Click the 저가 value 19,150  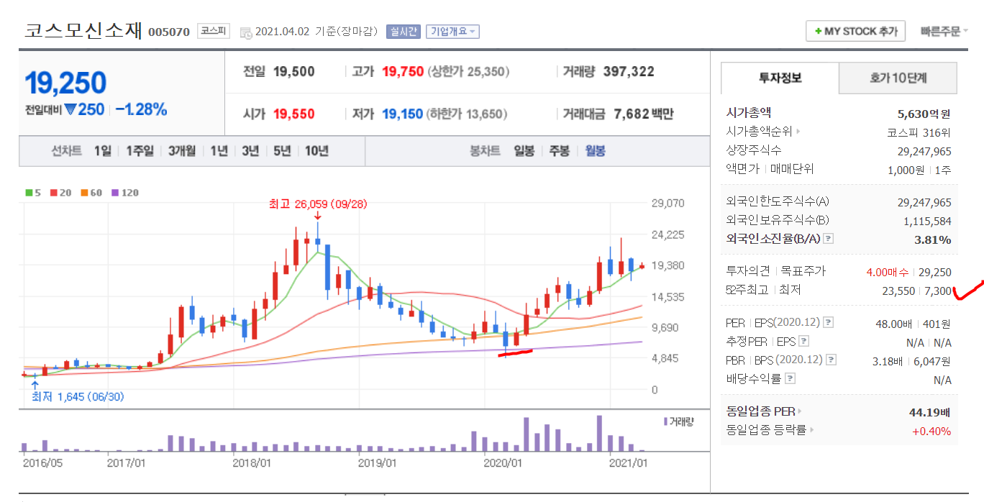tap(402, 114)
